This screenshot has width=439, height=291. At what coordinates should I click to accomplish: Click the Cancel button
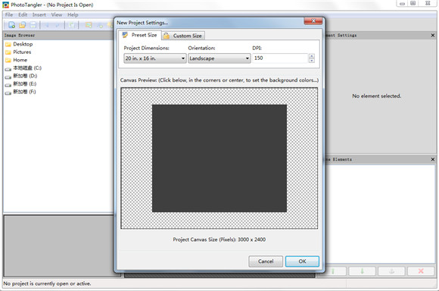[266, 261]
